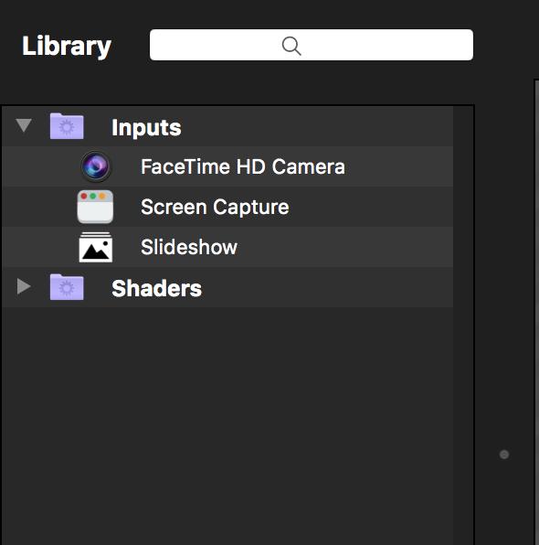Select the Slideshow input item

[189, 247]
